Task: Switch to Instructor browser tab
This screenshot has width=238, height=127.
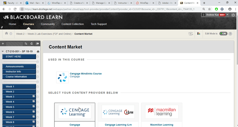Action: (123, 3)
